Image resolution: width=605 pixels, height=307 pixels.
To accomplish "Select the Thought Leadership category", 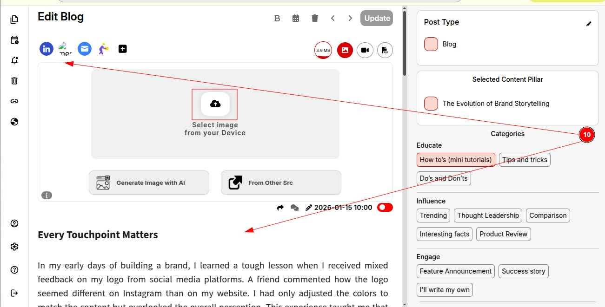I will point(488,216).
